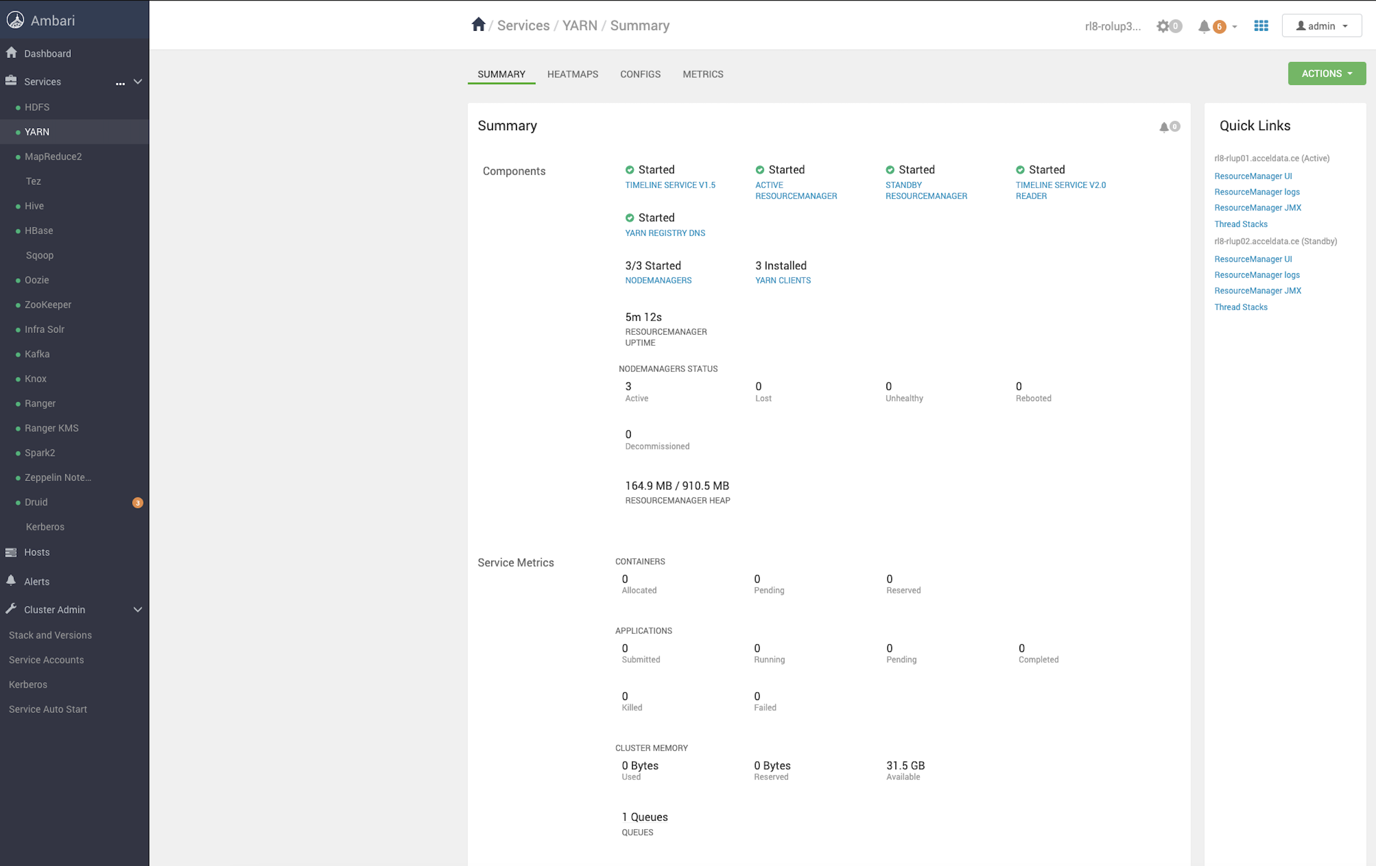Click YARN Registry DNS started status icon
The image size is (1376, 866).
630,218
